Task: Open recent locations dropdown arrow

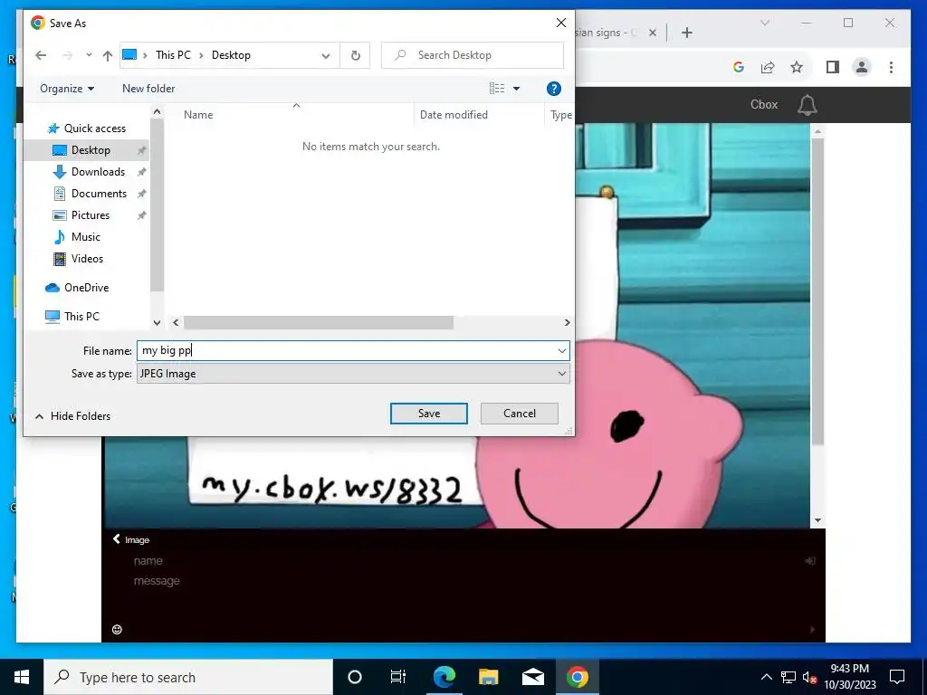Action: click(x=89, y=55)
